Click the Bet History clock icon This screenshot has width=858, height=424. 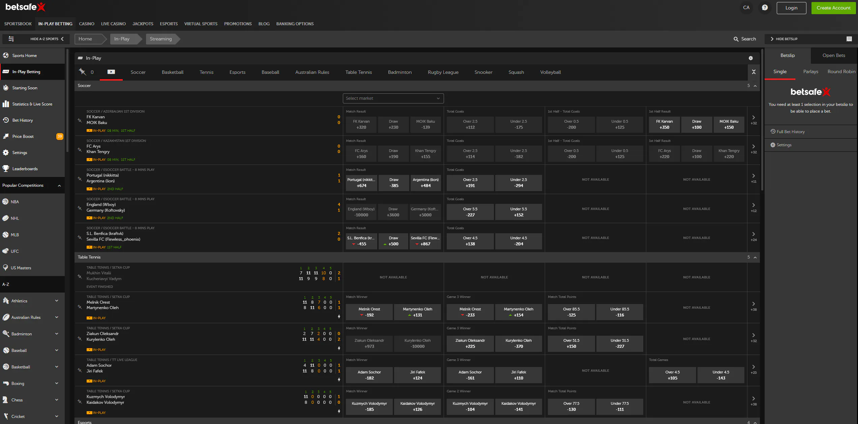pyautogui.click(x=6, y=120)
